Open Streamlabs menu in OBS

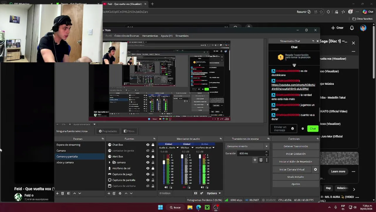point(182,36)
